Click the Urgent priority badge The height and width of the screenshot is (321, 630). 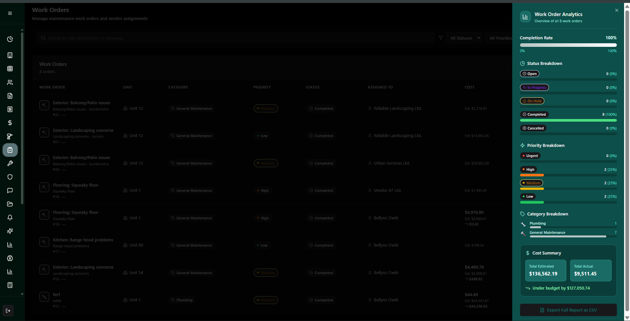530,156
